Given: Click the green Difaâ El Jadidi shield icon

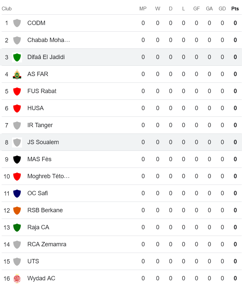Looking at the screenshot, I should (x=17, y=57).
